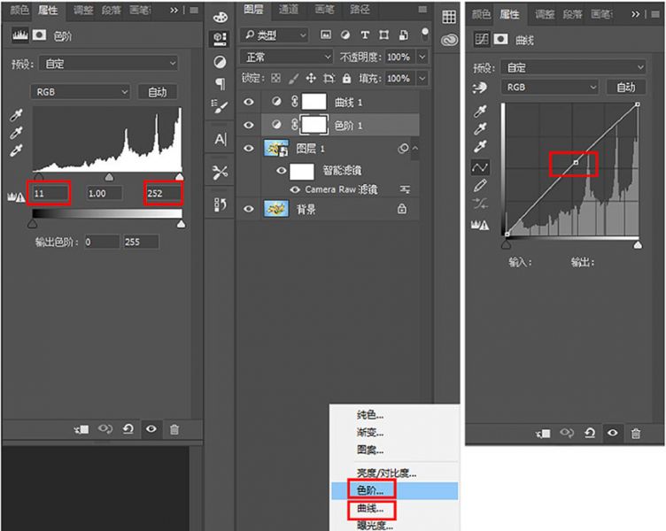
Task: Hide the 曲线 1 layer
Action: coord(249,102)
